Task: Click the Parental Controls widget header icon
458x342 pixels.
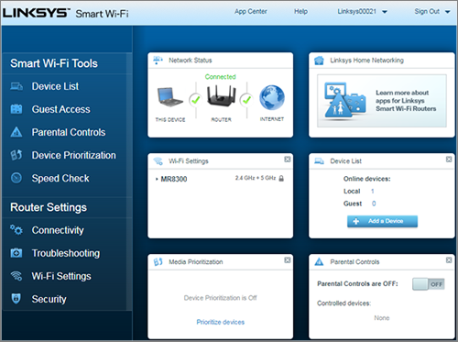Action: 319,261
